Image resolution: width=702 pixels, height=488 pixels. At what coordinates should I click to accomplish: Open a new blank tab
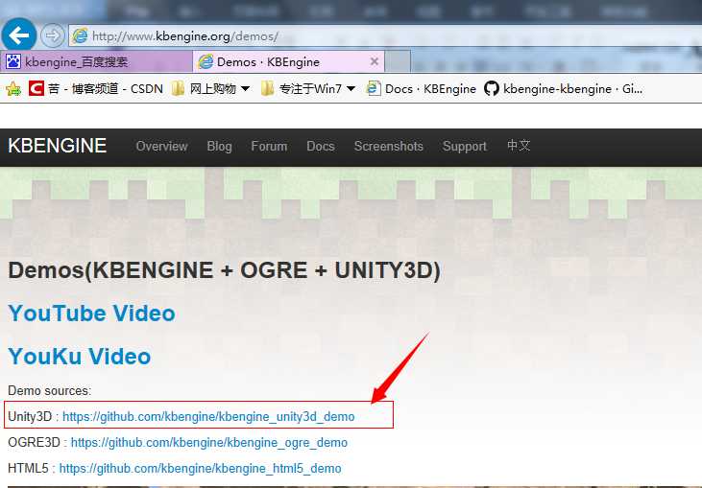pos(398,61)
